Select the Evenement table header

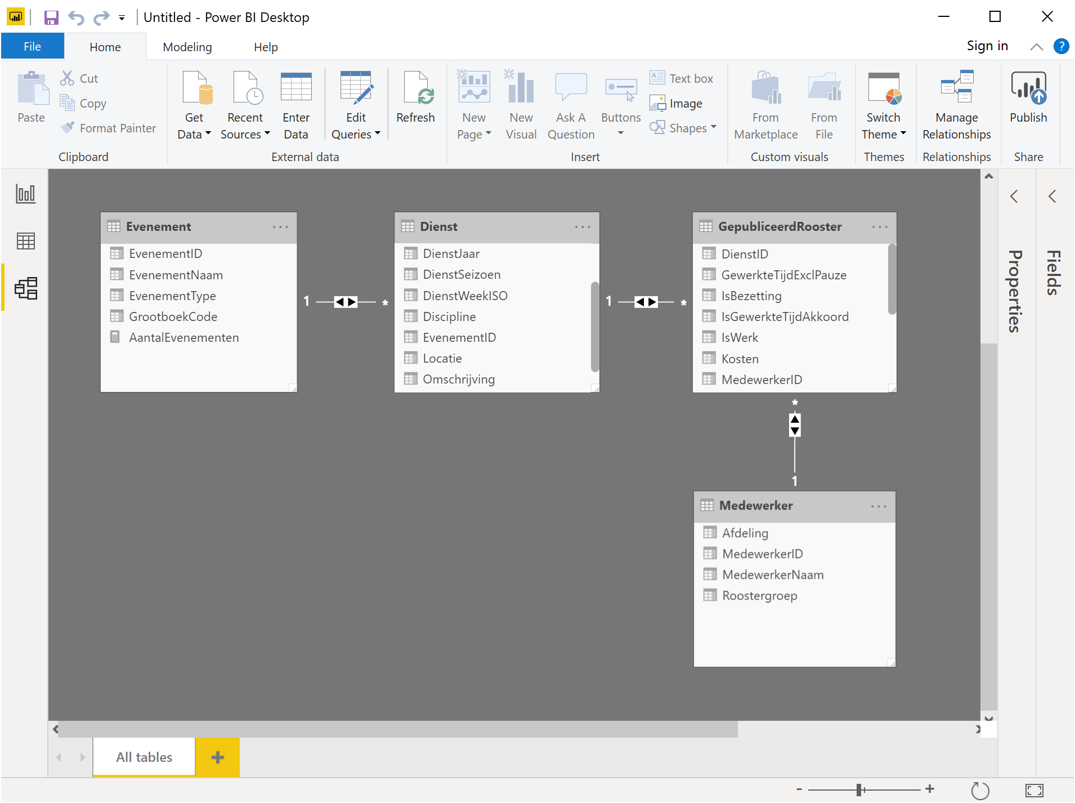pyautogui.click(x=199, y=227)
